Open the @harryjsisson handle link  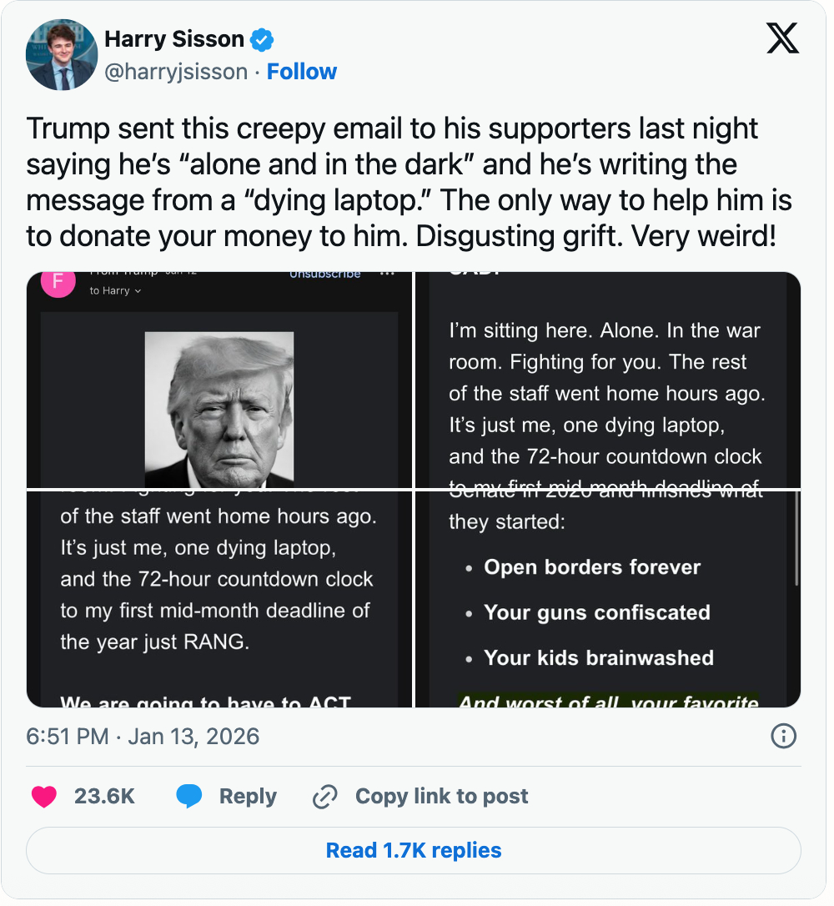click(x=176, y=72)
